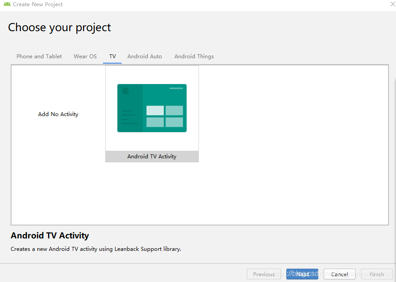Image resolution: width=396 pixels, height=282 pixels.
Task: Open the Wear OS tab
Action: [85, 56]
